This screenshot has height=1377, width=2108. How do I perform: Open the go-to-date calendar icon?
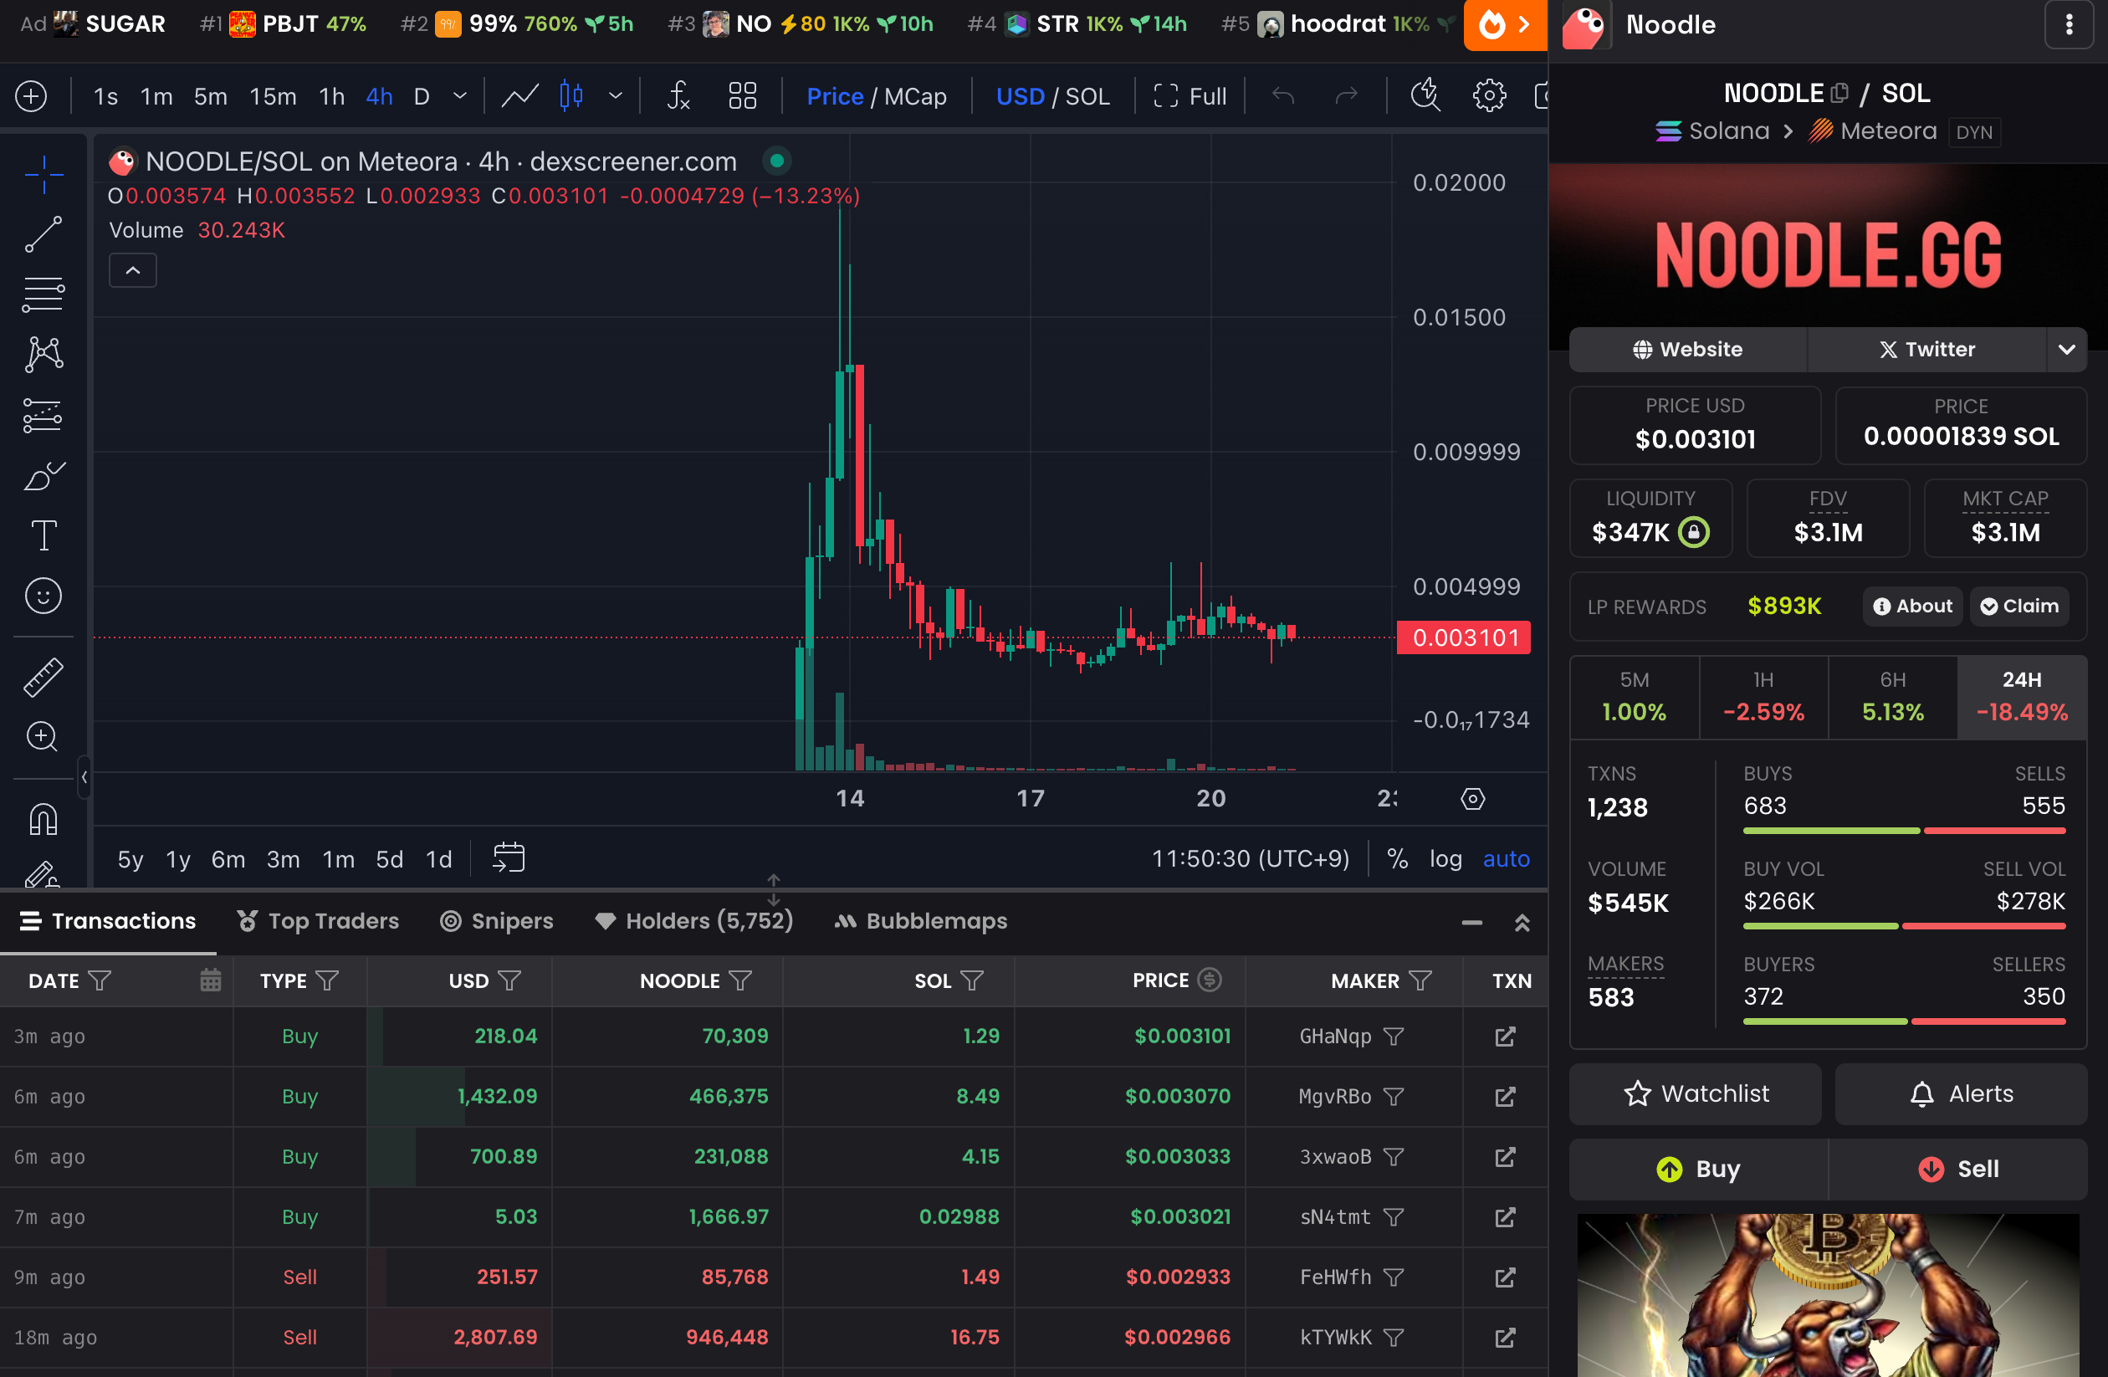(x=509, y=858)
